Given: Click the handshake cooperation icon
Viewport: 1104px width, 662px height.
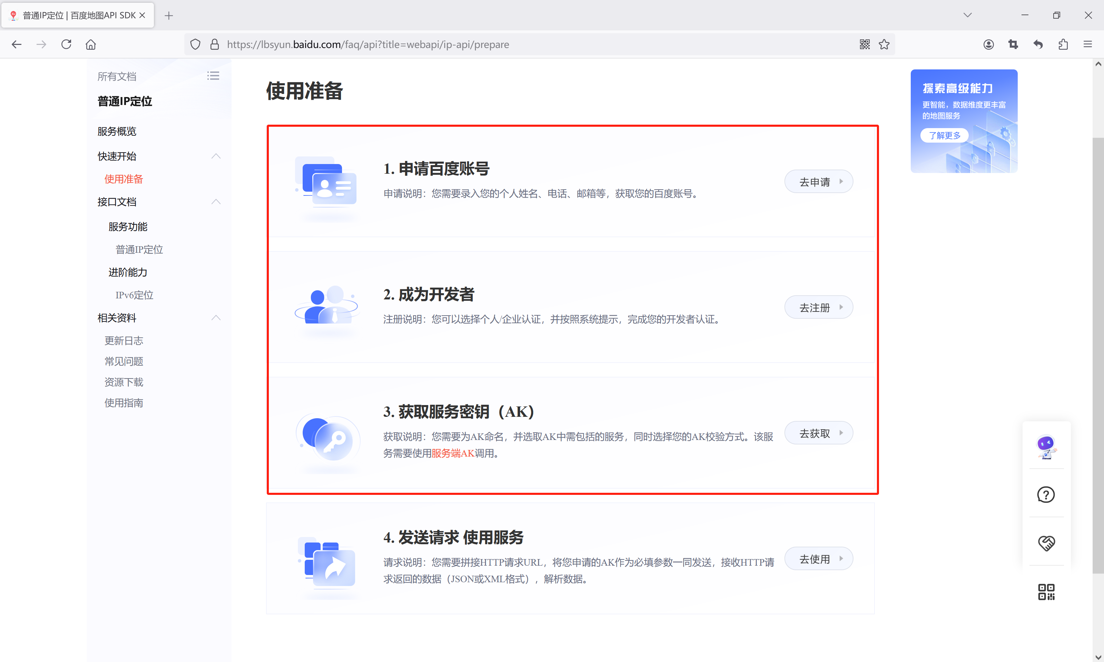Looking at the screenshot, I should [1046, 543].
